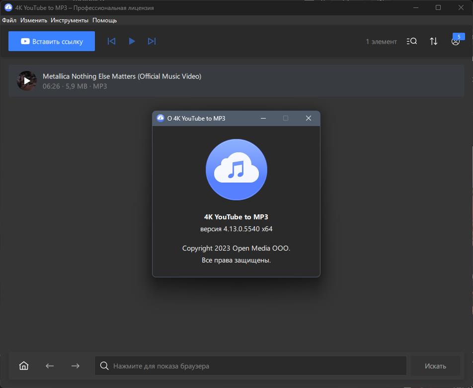
Task: Navigate back with left arrow
Action: (50, 366)
